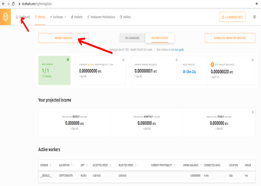Click the 0h 58m 22s next payout timer
Screen dimensions: 261x186
pos(189,72)
